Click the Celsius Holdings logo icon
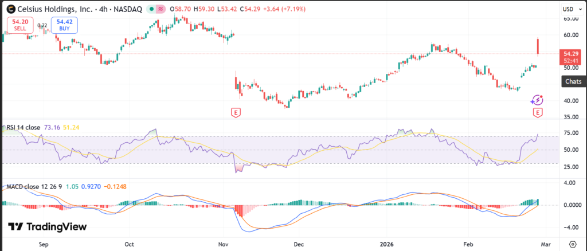 9,9
